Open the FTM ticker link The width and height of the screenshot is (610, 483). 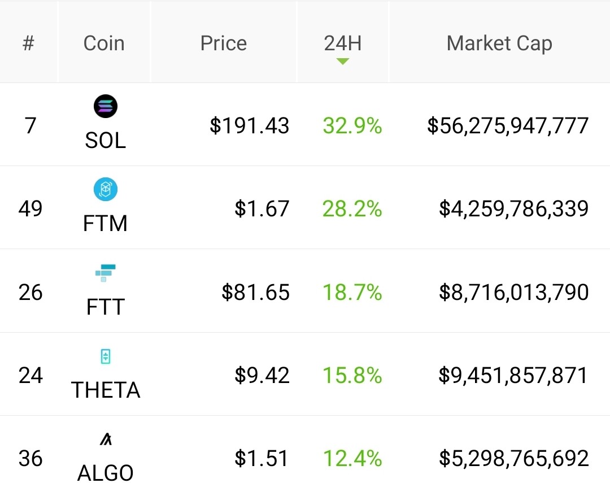pyautogui.click(x=106, y=223)
